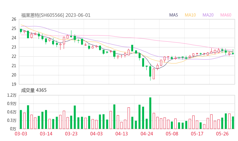Select the last green volume bar on the right

tap(233, 123)
